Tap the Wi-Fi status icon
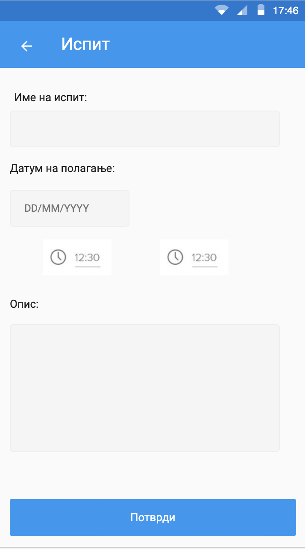Screen dimensions: 305x549 point(222,10)
